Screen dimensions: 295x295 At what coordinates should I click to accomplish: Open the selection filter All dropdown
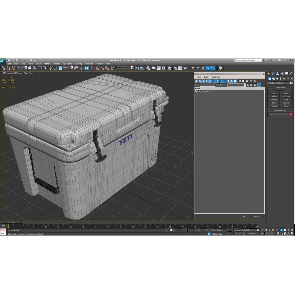pos(22,67)
